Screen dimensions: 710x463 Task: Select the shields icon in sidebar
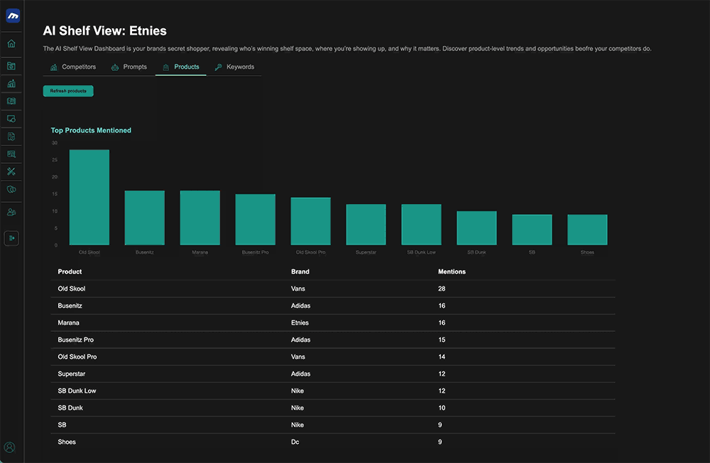tap(11, 190)
